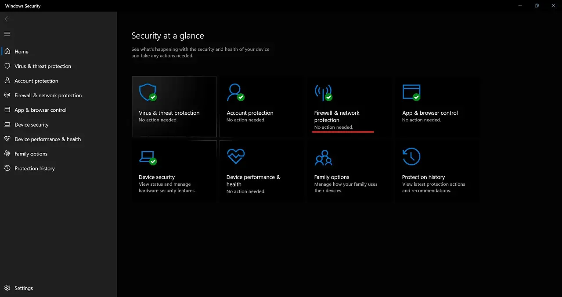Open the App & browser control tile title
The height and width of the screenshot is (297, 562).
(430, 113)
